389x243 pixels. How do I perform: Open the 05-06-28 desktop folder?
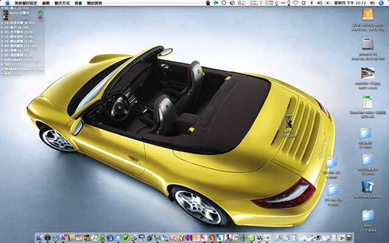(x=332, y=163)
